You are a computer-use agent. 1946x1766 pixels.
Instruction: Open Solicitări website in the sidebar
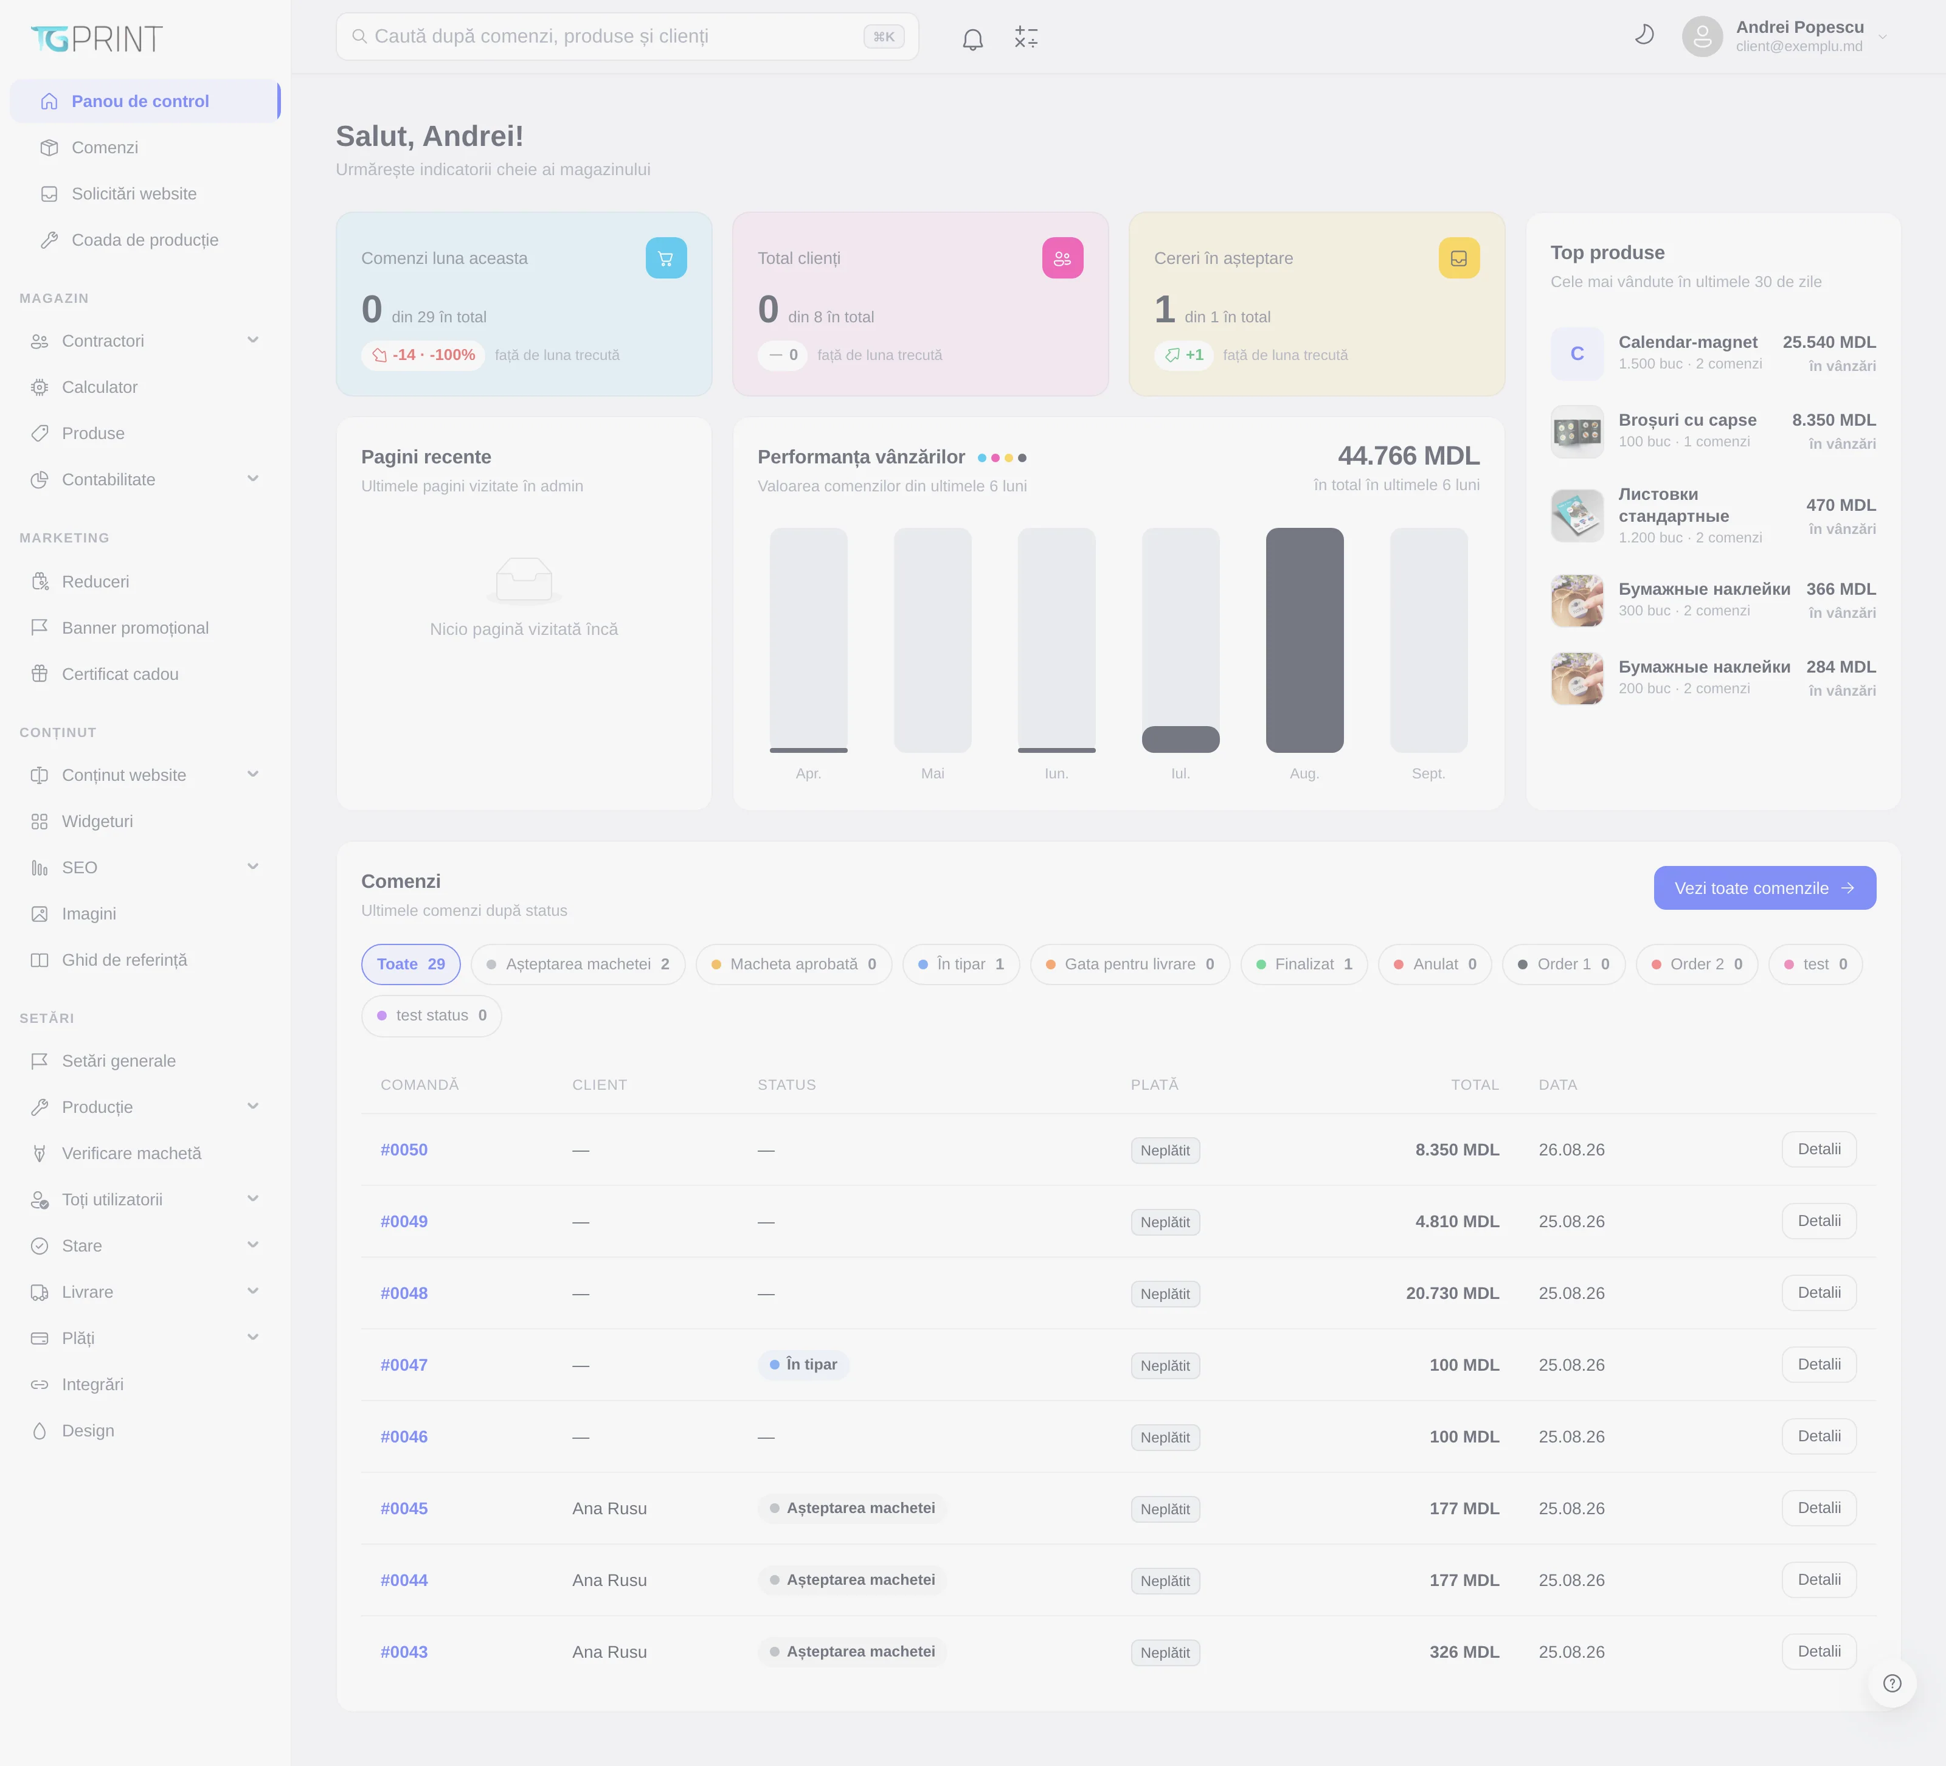[x=145, y=194]
